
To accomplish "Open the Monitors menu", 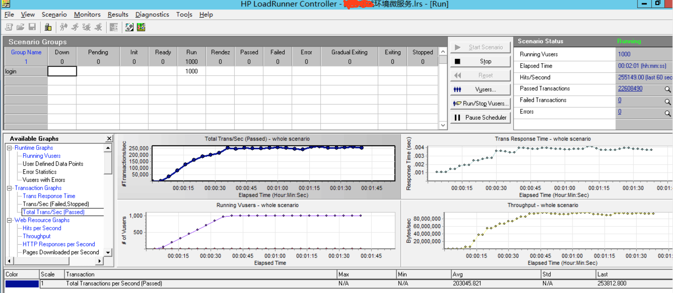I will (x=87, y=14).
